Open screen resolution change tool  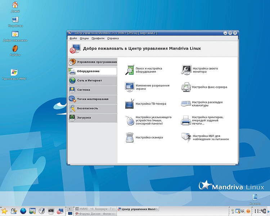point(147,87)
